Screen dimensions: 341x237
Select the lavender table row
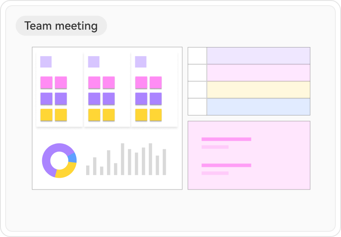point(258,56)
